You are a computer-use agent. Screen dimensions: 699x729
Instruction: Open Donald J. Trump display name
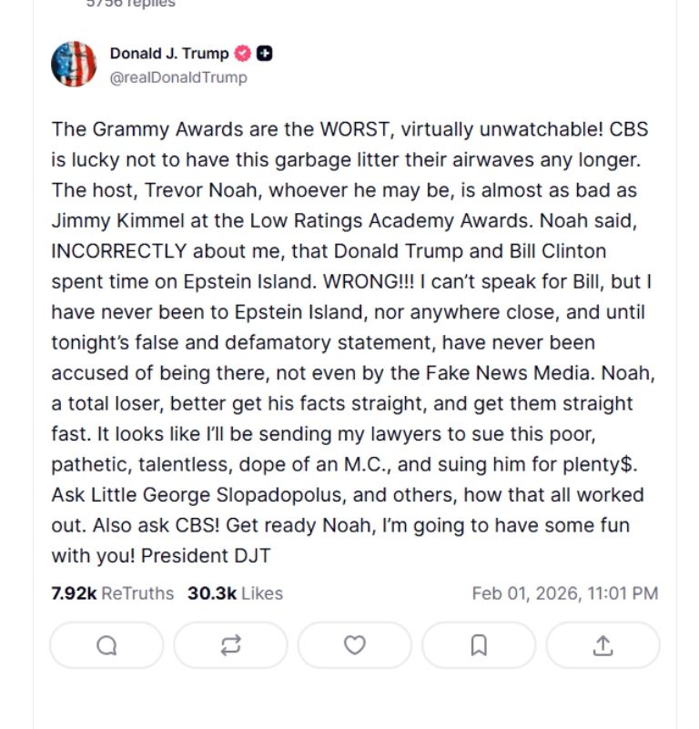pyautogui.click(x=169, y=54)
